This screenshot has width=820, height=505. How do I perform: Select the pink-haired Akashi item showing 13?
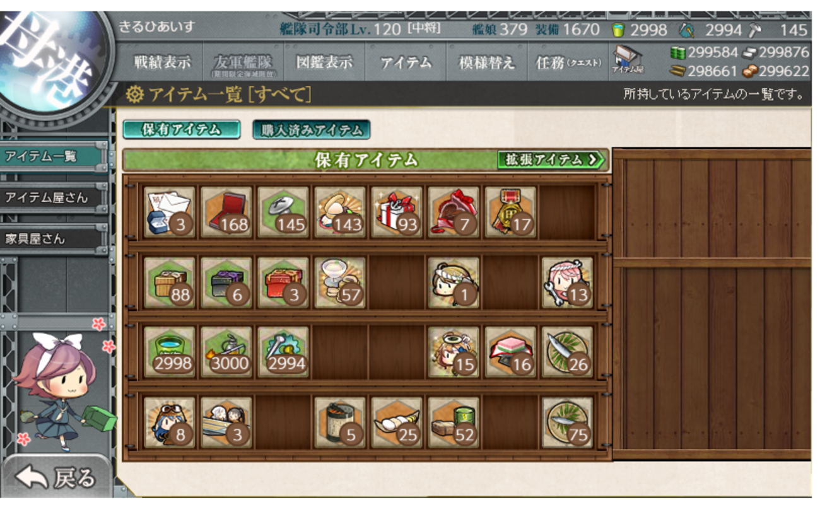pos(567,282)
